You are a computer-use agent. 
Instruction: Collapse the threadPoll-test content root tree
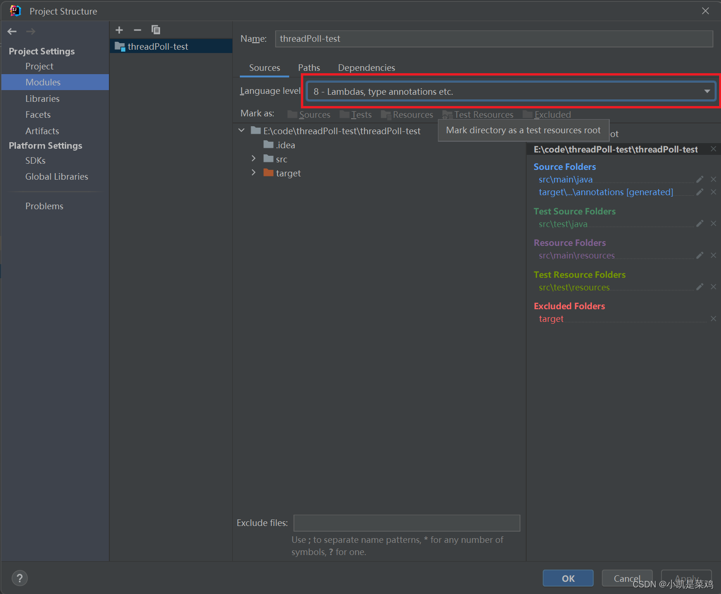click(x=242, y=130)
